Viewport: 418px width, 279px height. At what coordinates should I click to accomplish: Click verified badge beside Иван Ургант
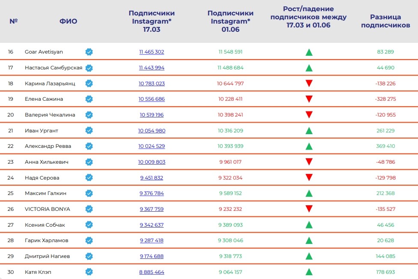tap(89, 130)
